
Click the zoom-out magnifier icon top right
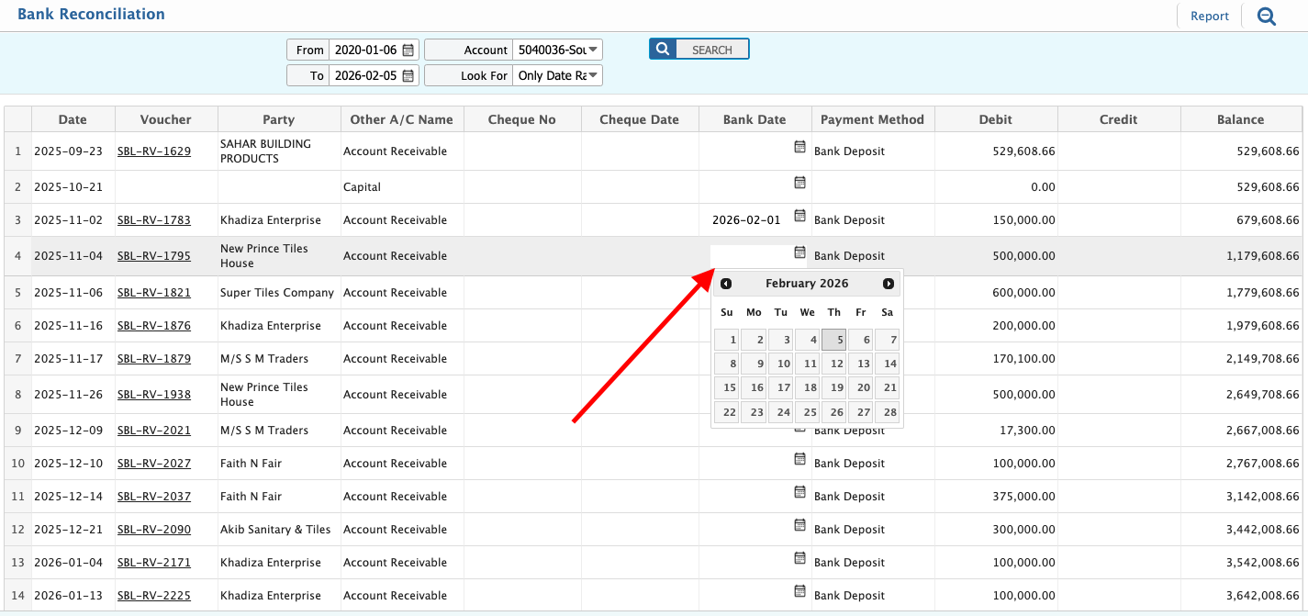point(1267,16)
